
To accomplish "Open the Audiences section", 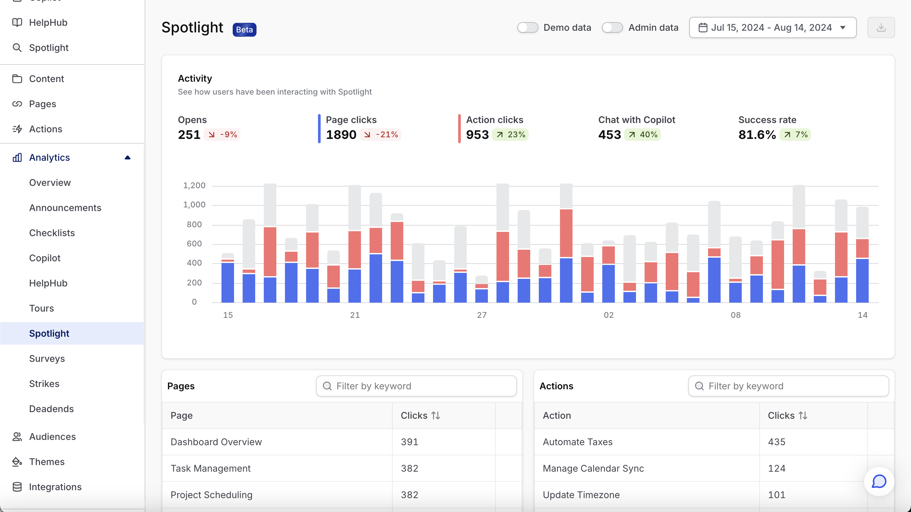I will (52, 436).
